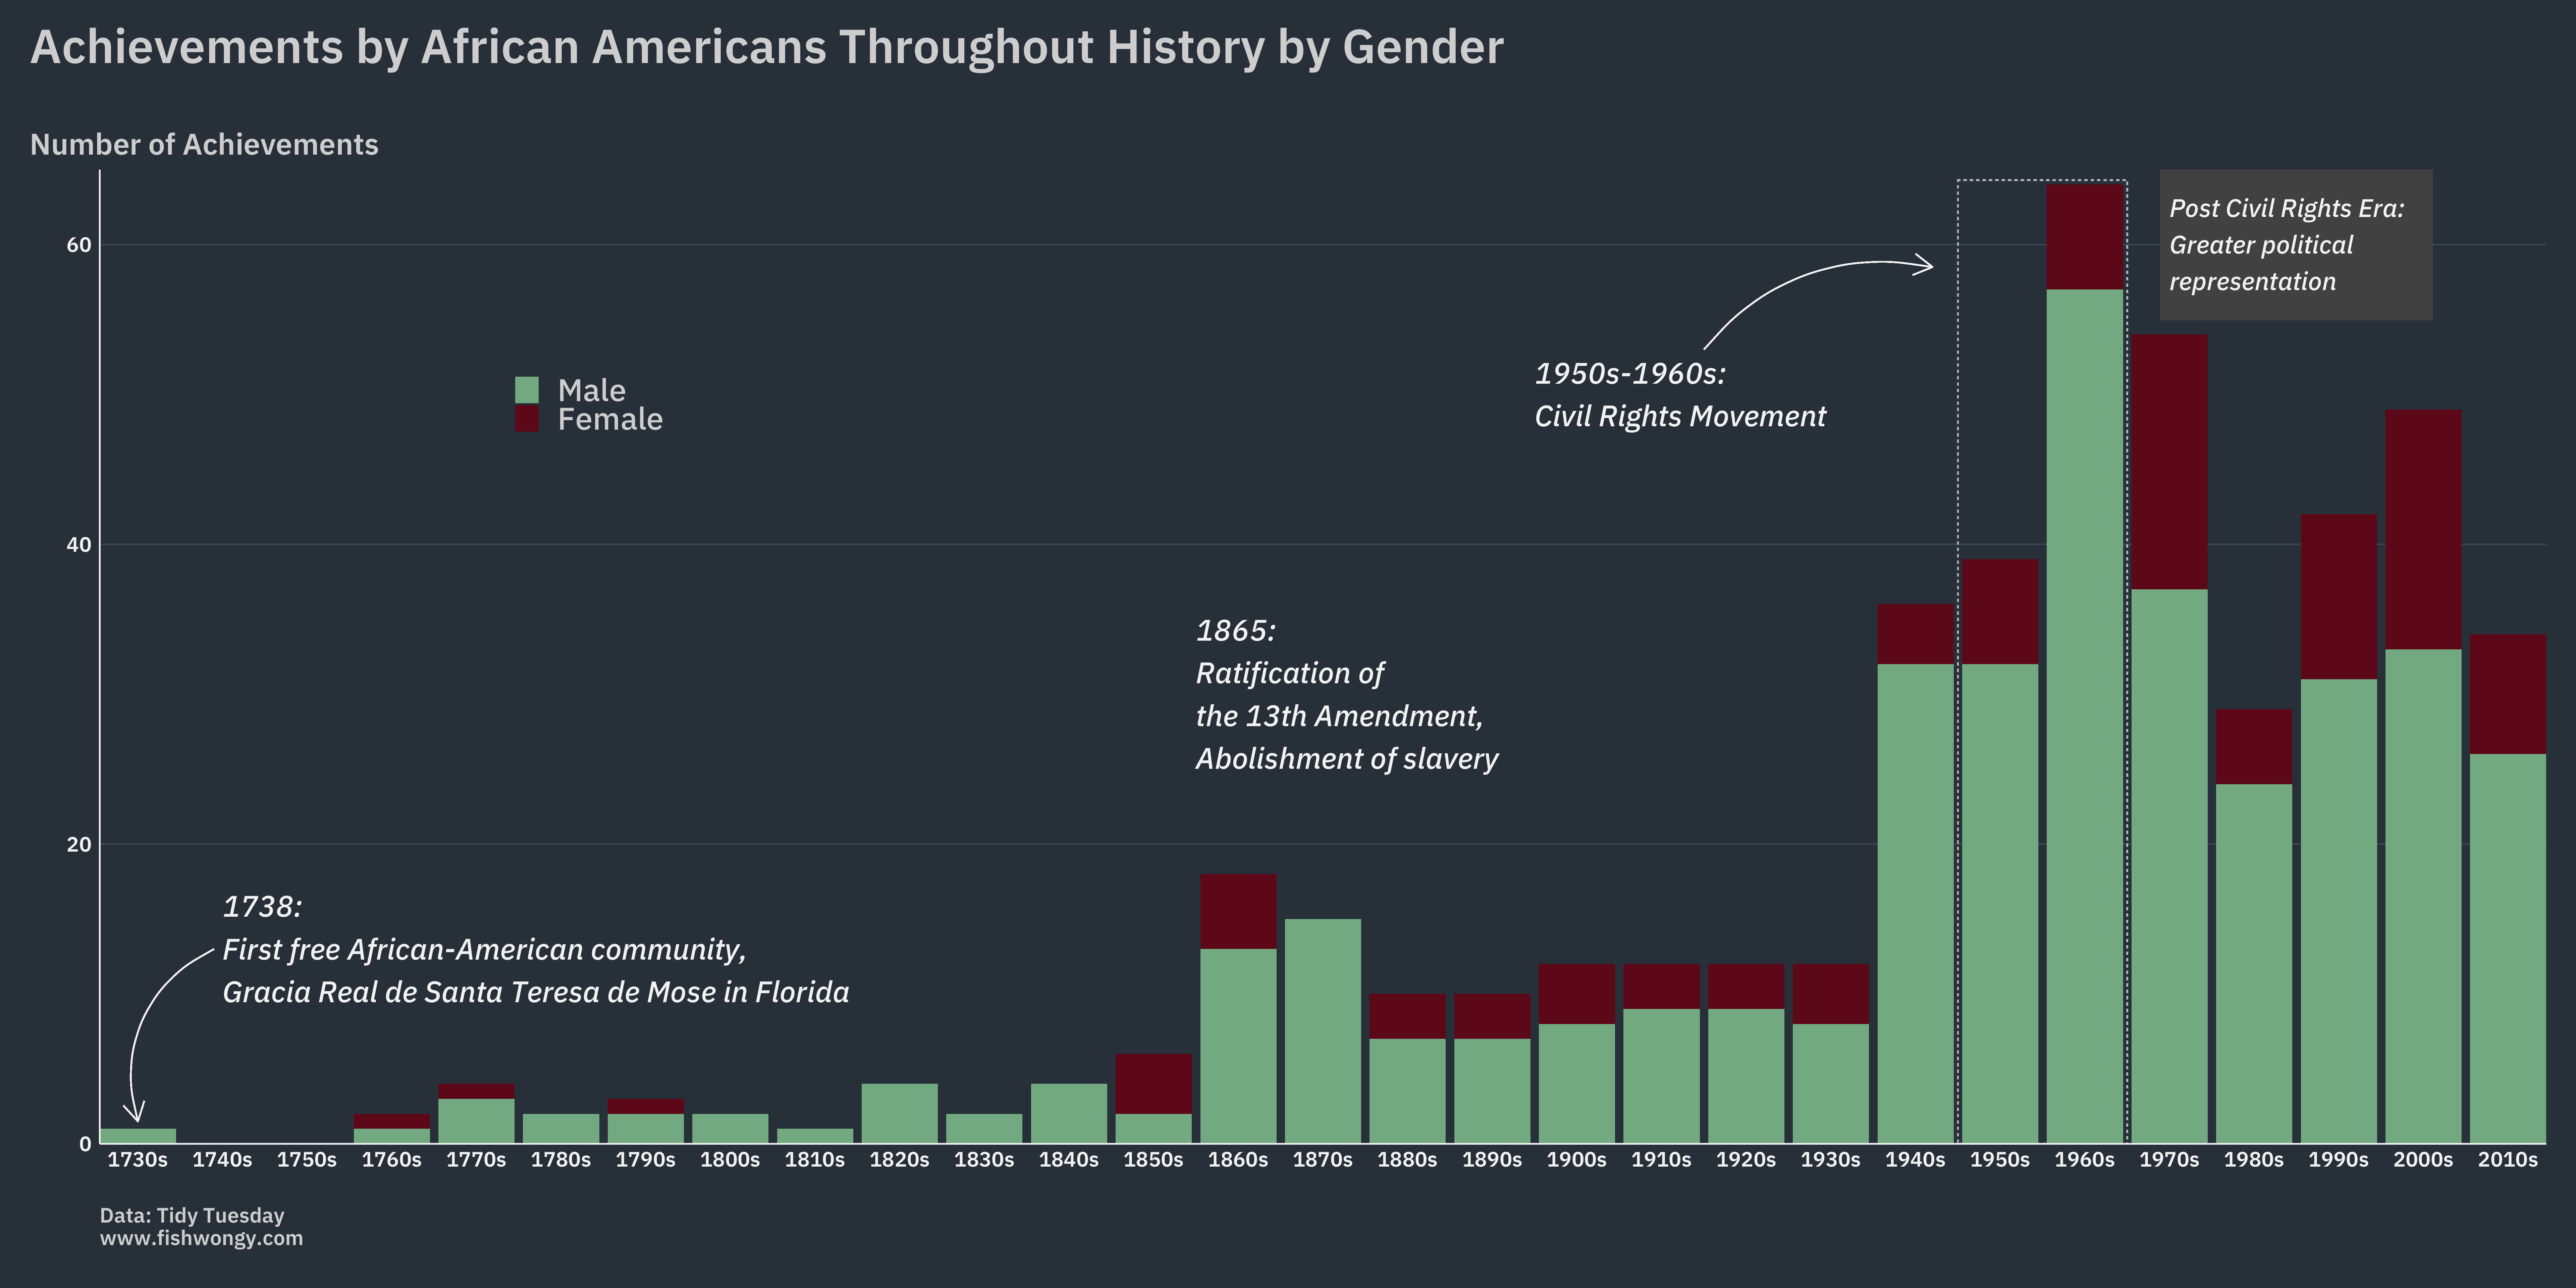Click the '1740s' x-axis label

click(x=222, y=1160)
